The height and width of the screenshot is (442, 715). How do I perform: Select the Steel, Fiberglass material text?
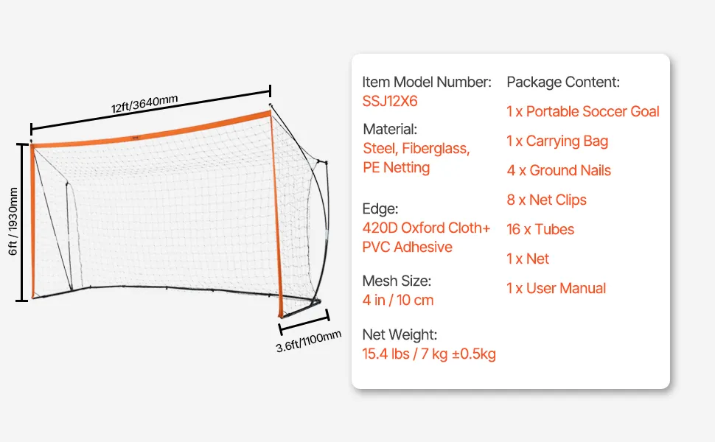pos(416,148)
